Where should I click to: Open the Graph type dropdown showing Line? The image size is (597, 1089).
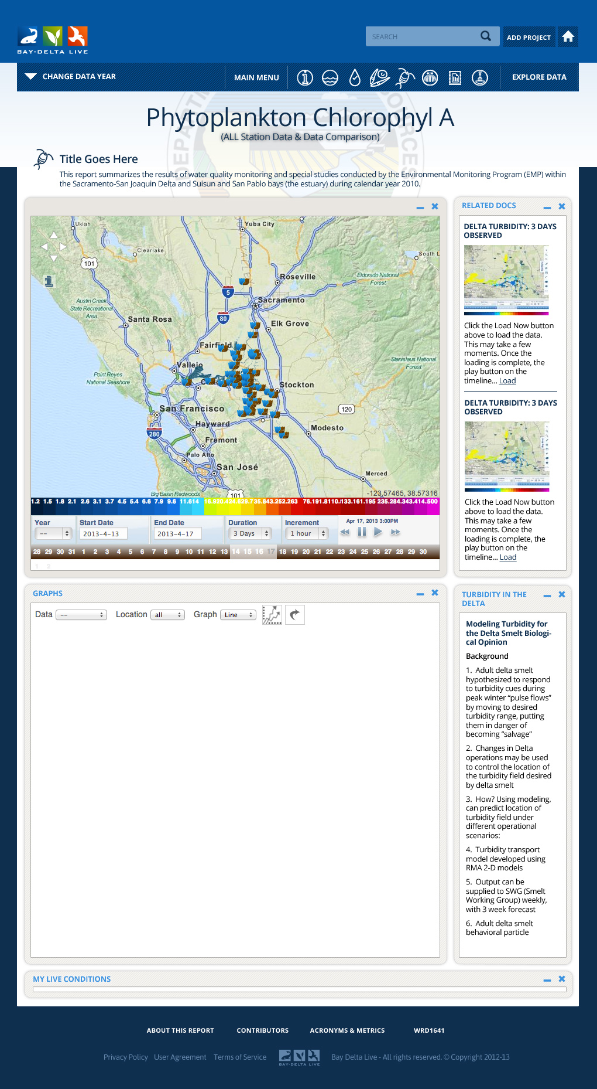click(238, 615)
